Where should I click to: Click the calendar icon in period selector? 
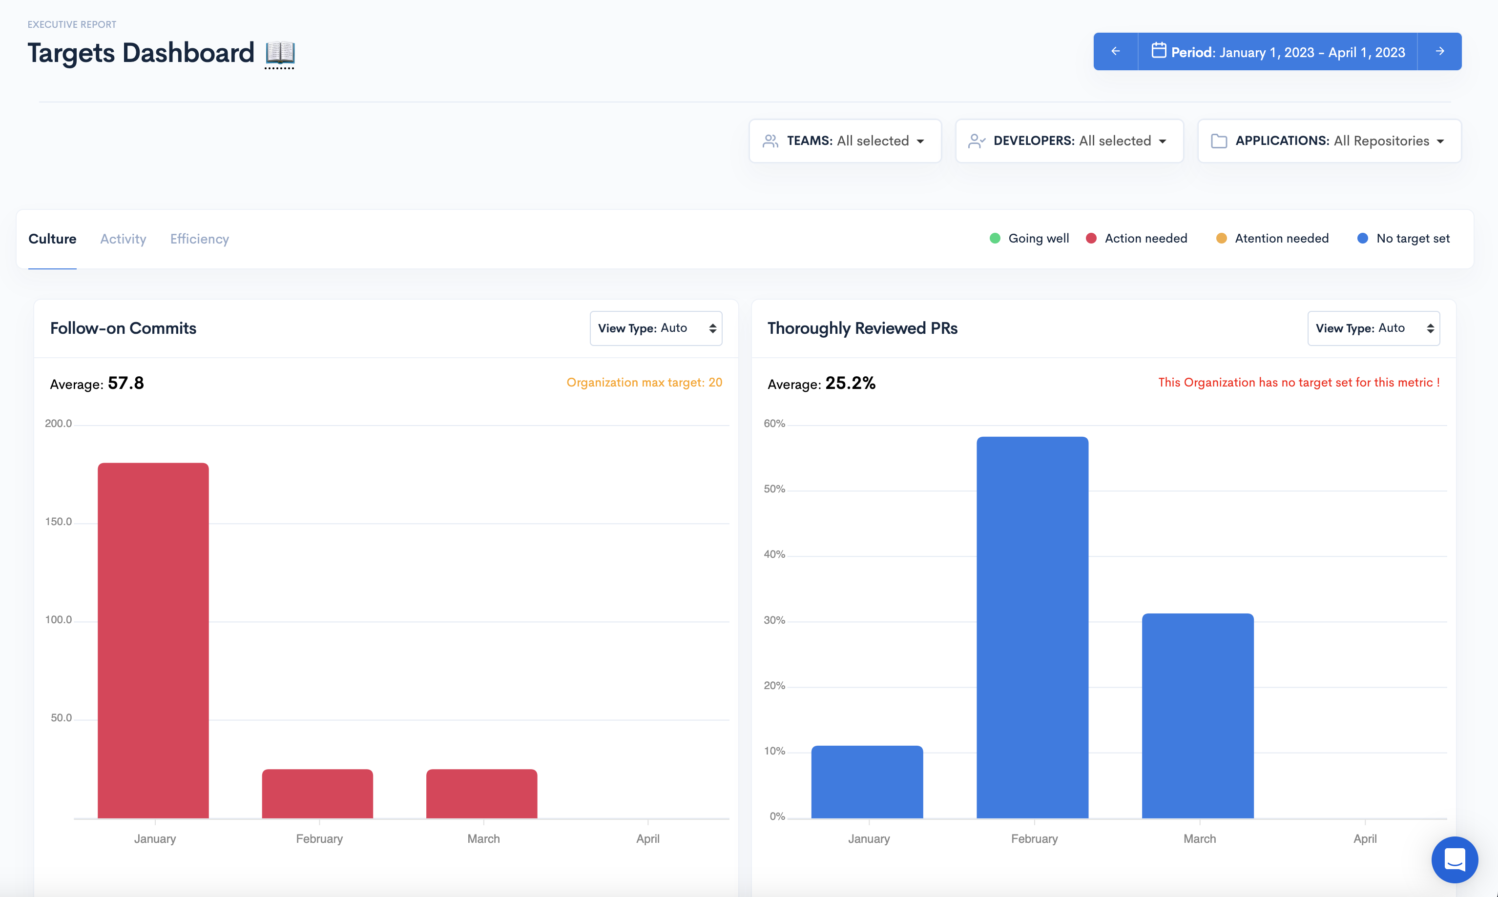click(1158, 51)
